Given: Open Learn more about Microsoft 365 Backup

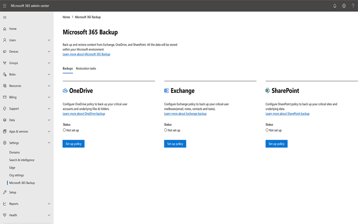Looking at the screenshot, I should pos(86,54).
